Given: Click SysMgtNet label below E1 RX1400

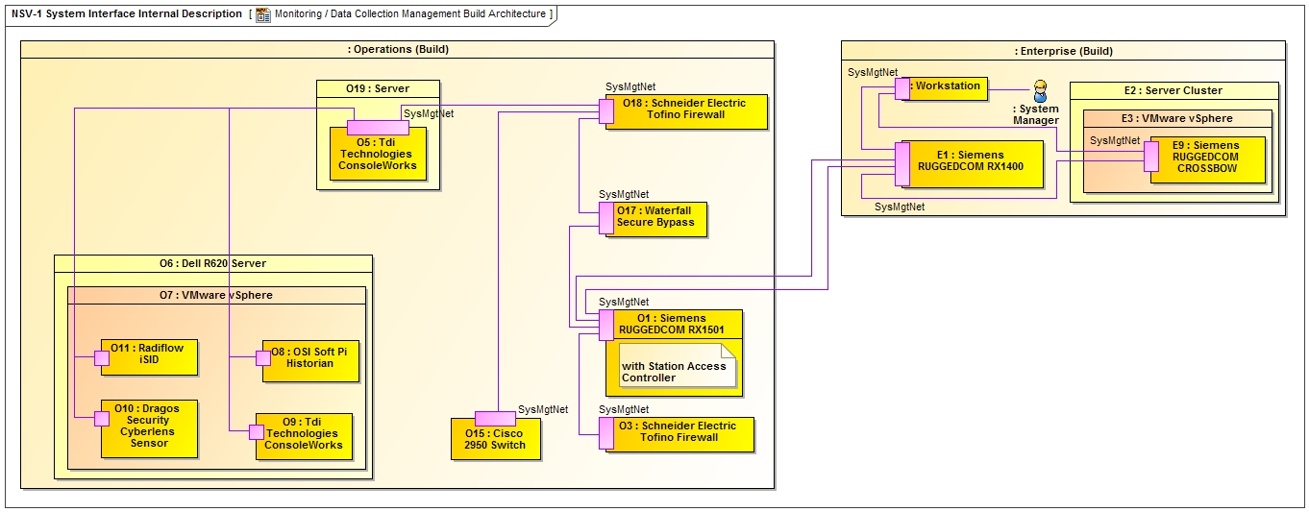Looking at the screenshot, I should coord(900,207).
